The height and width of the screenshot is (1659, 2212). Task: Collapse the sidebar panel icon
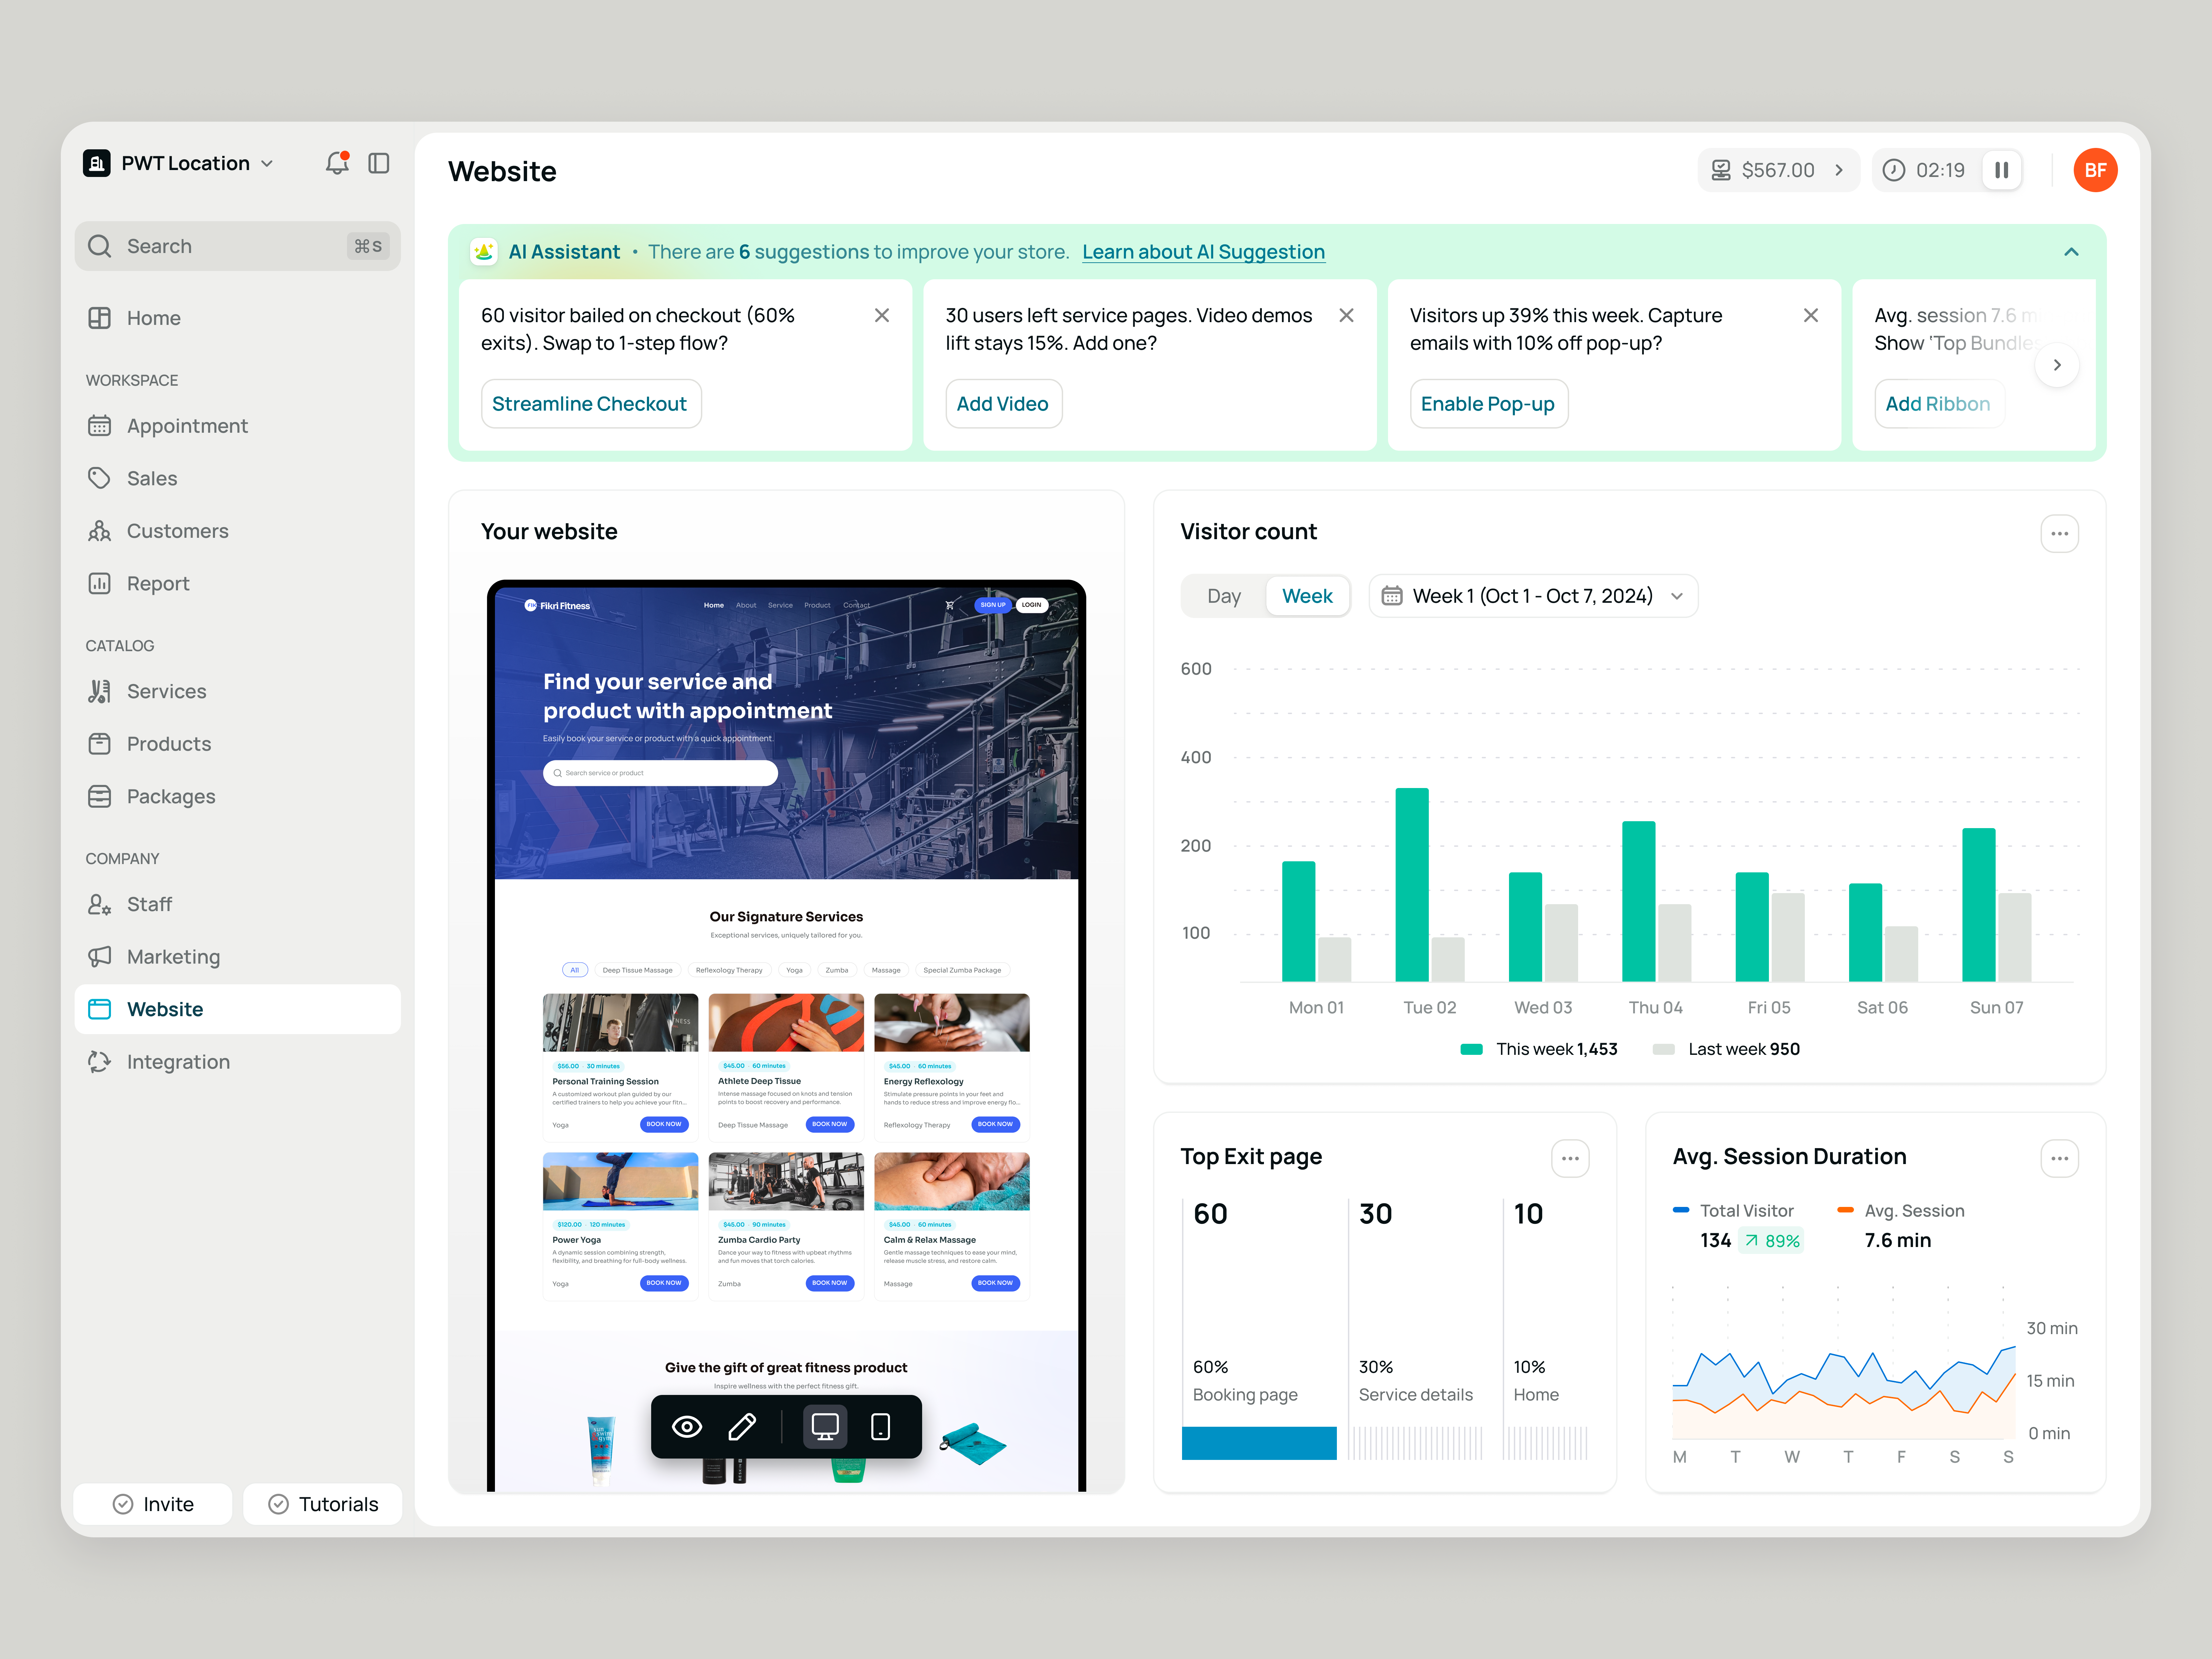(x=379, y=163)
